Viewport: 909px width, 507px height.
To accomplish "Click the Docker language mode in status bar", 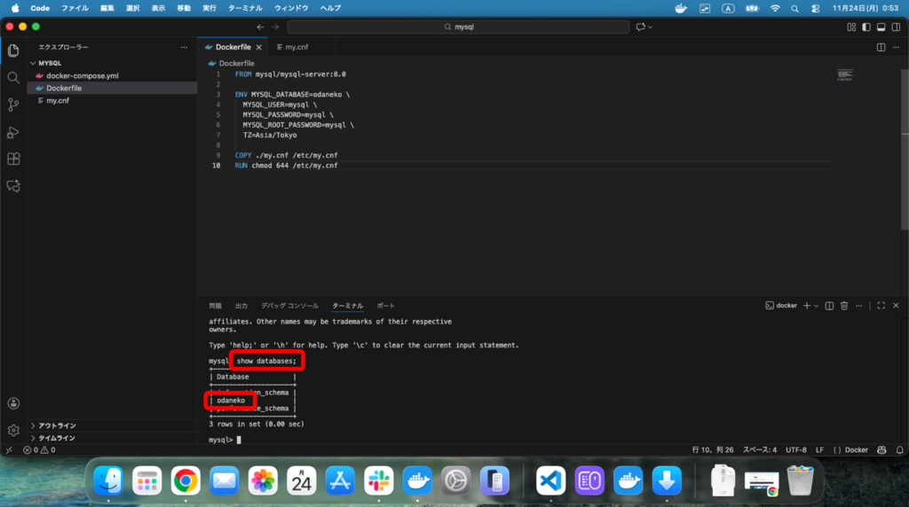I will [x=851, y=449].
